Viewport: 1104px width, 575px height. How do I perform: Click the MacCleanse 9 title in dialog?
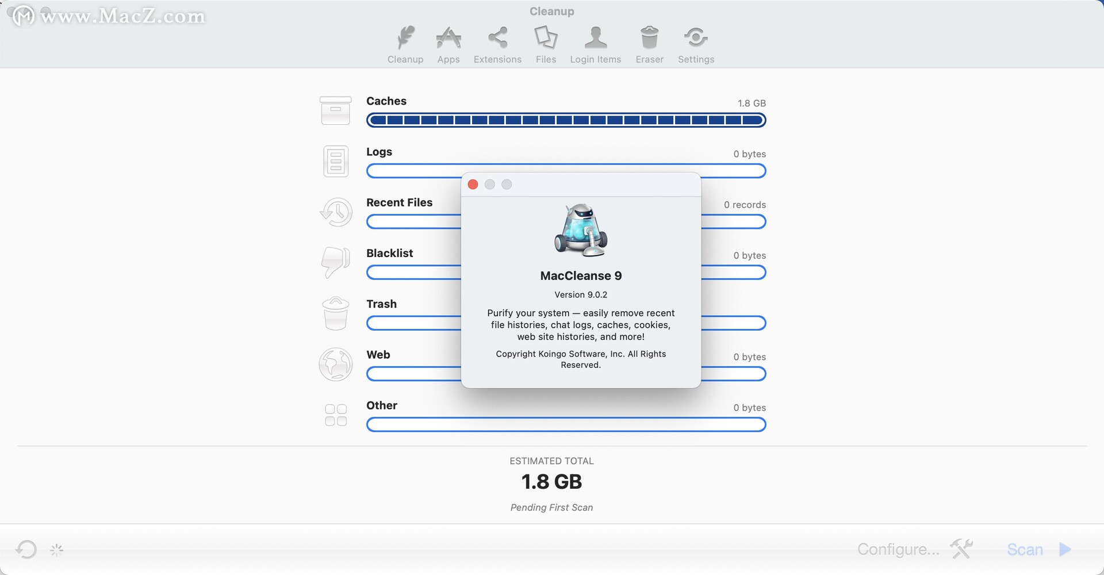[x=581, y=275]
